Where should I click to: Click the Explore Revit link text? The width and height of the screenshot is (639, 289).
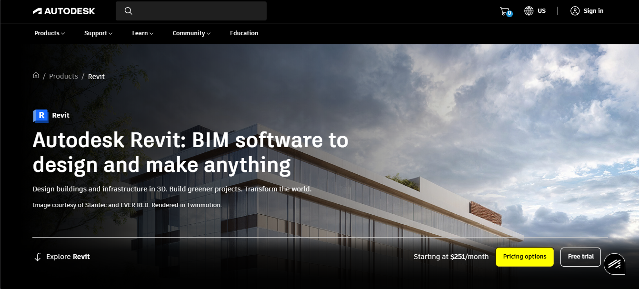pyautogui.click(x=68, y=257)
